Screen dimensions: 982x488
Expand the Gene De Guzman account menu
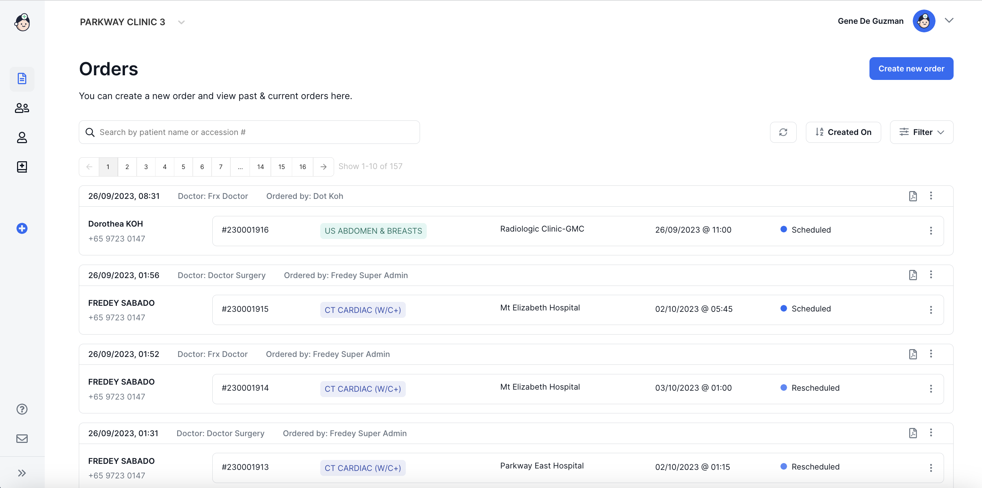coord(949,21)
